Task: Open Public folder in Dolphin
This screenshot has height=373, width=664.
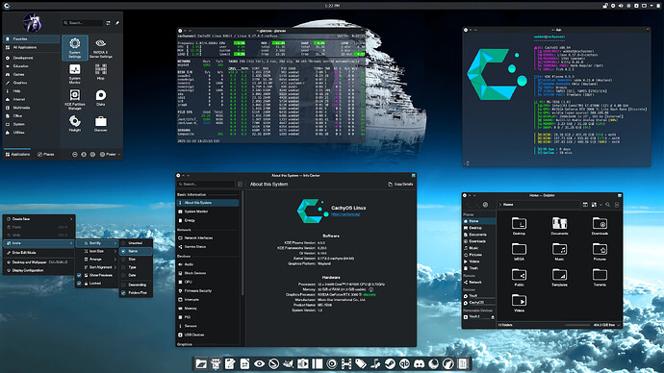Action: coord(519,278)
